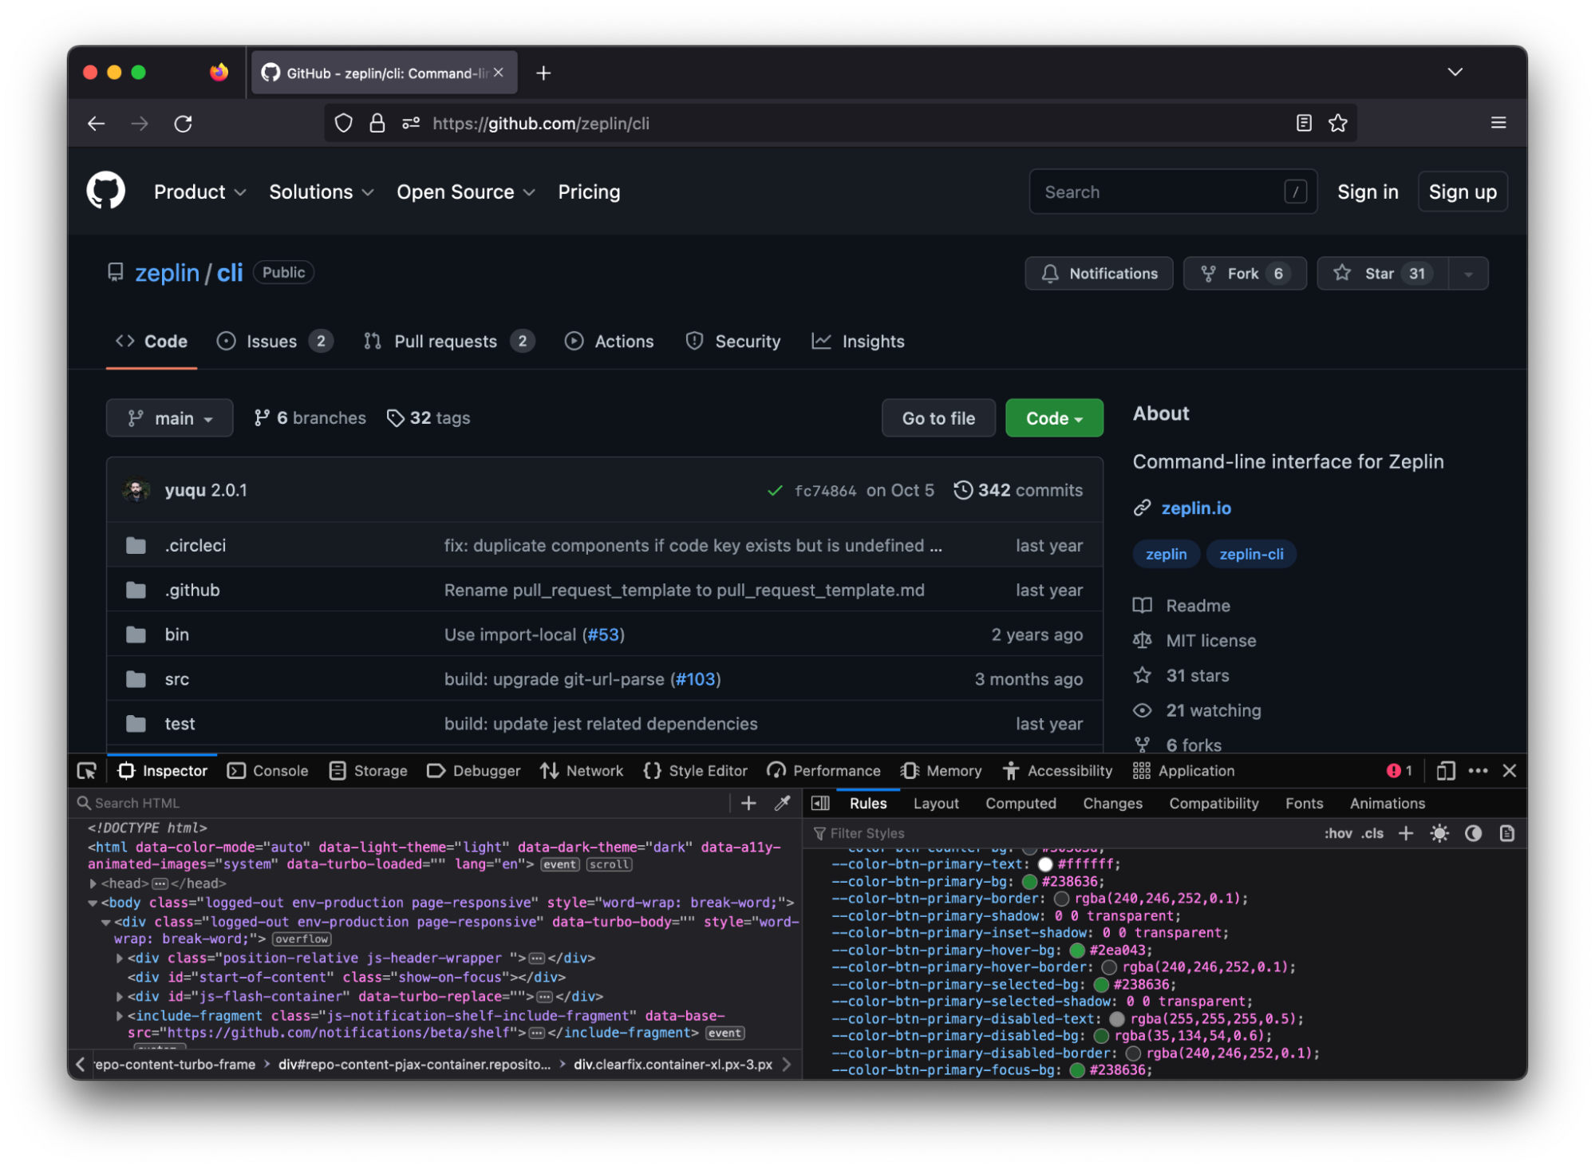Open the Pull requests repository tab
This screenshot has width=1595, height=1170.
pyautogui.click(x=444, y=342)
